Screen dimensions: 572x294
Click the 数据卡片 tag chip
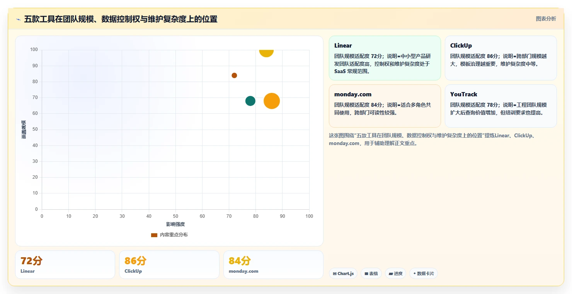[x=424, y=273]
